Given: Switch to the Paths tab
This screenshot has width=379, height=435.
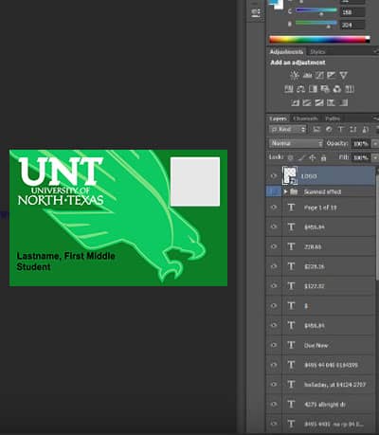Looking at the screenshot, I should click(x=333, y=118).
